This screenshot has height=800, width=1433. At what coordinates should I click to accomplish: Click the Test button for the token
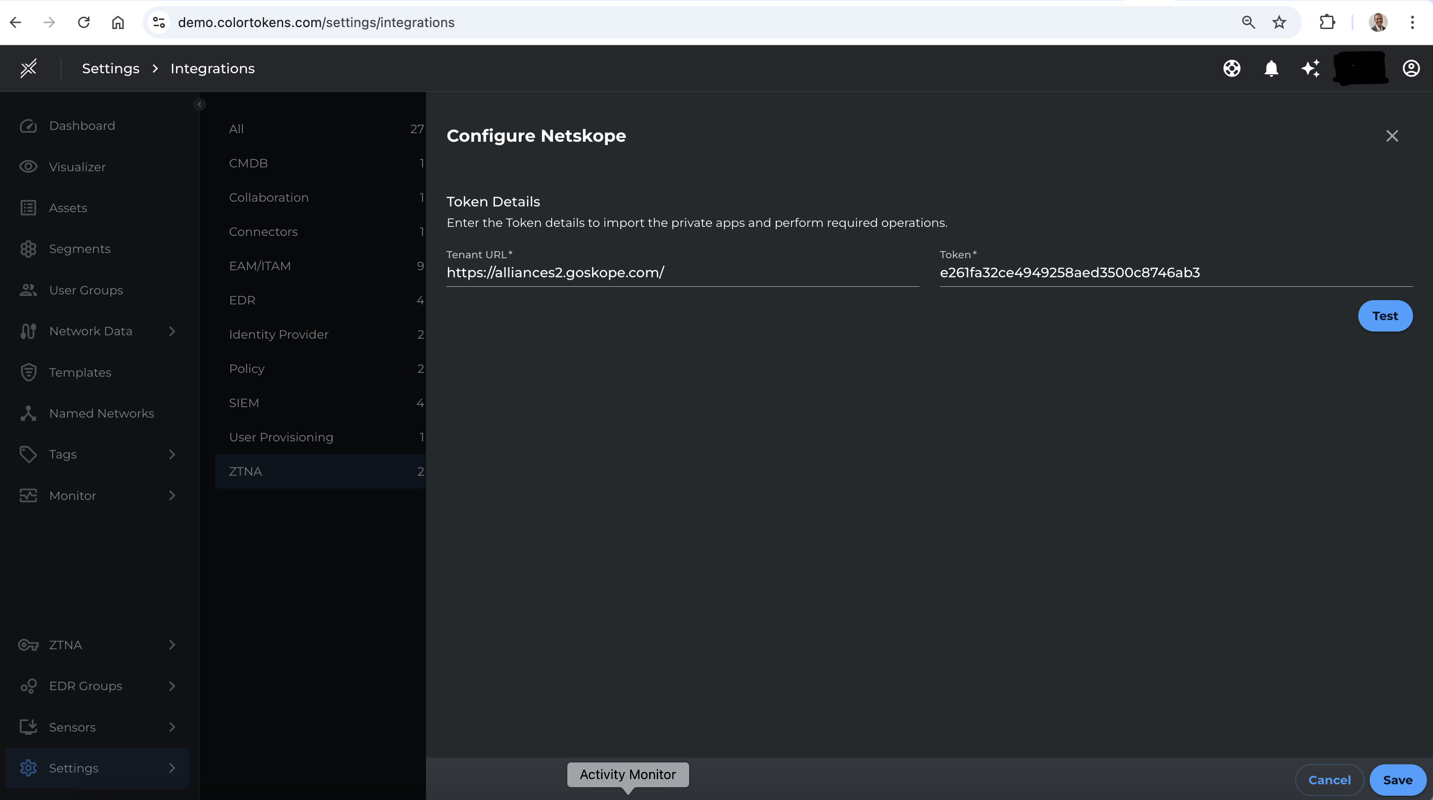[1384, 315]
